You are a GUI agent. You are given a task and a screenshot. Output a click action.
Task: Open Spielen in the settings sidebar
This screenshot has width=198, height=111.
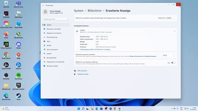pos(56,54)
